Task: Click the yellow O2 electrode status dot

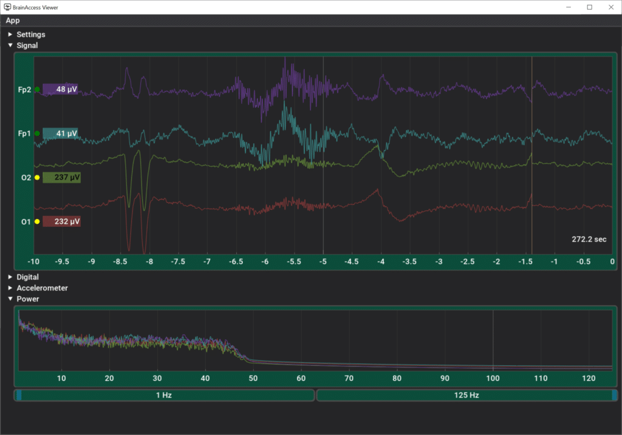Action: point(37,178)
